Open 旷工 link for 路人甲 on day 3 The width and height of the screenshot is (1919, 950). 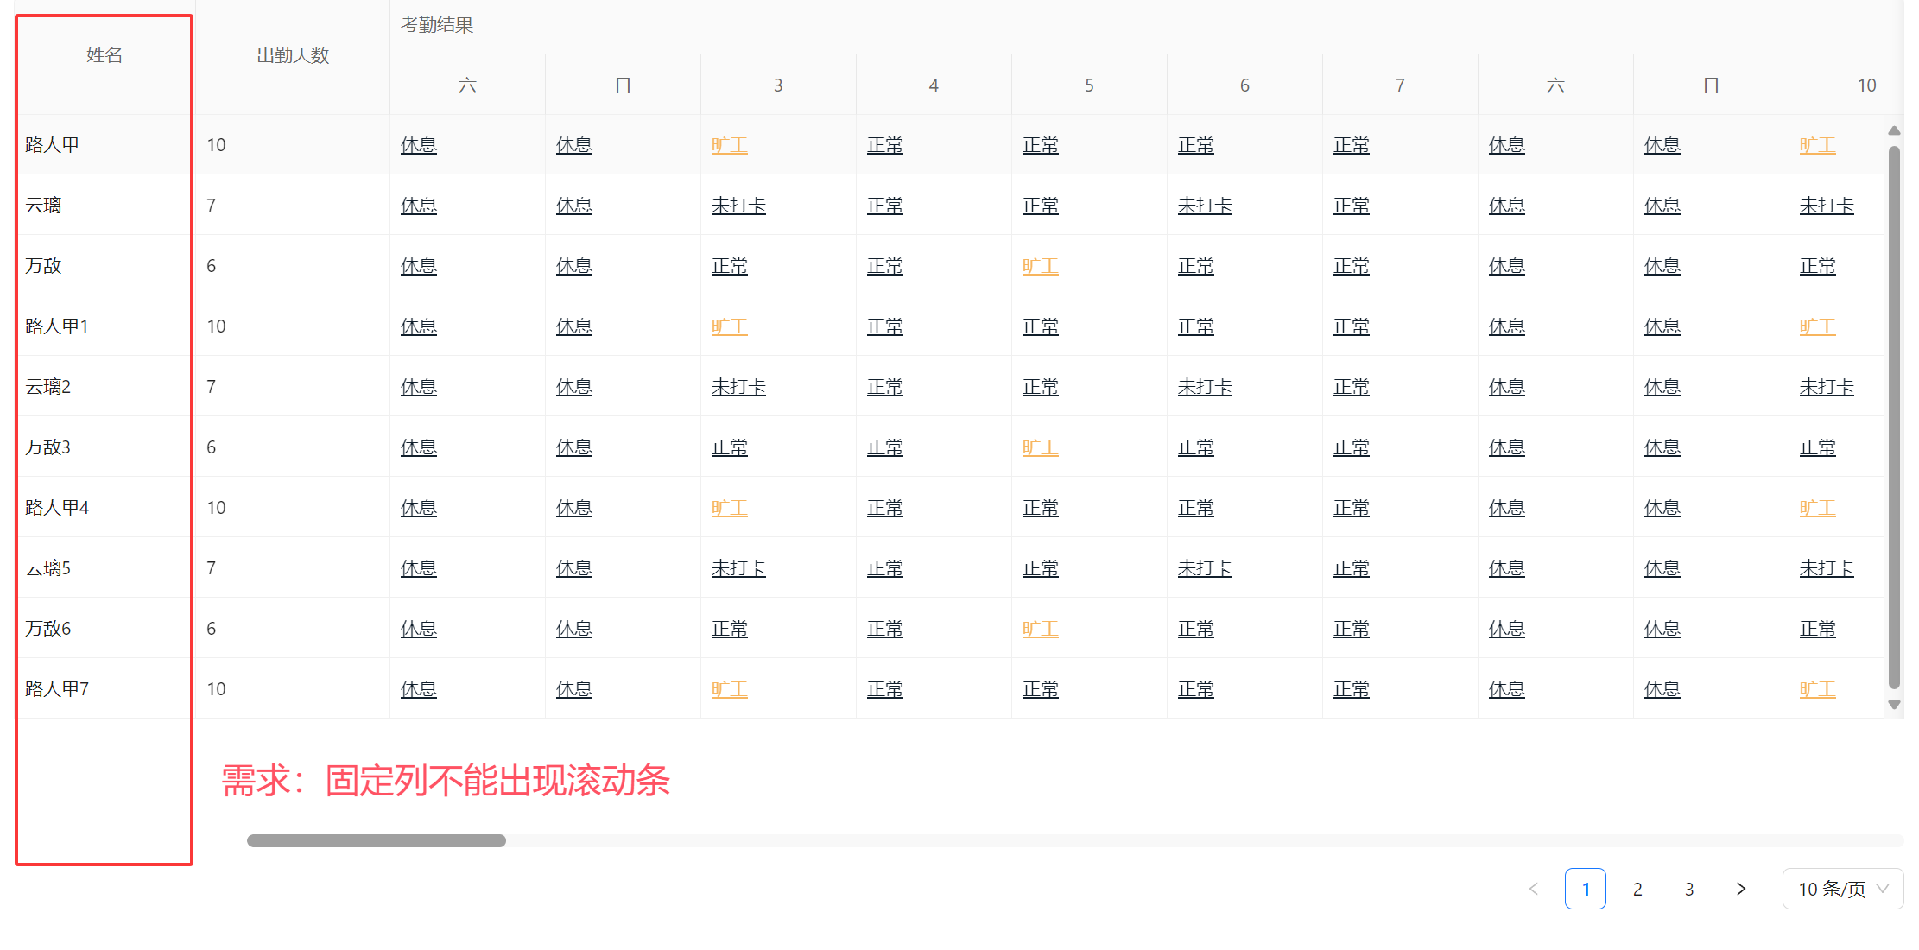pos(729,145)
